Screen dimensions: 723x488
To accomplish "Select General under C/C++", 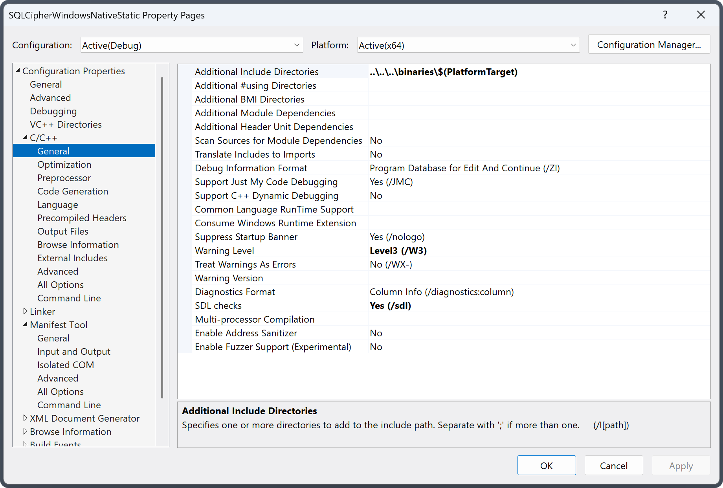I will (84, 151).
